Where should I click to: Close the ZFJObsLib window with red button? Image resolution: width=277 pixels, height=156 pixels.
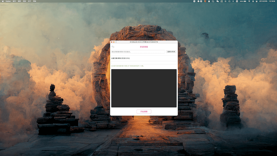[112, 42]
